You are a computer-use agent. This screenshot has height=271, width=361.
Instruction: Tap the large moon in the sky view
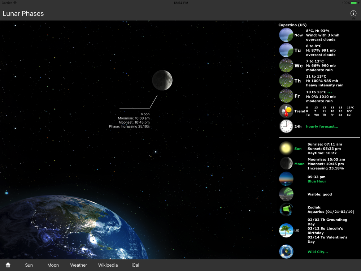pyautogui.click(x=162, y=80)
